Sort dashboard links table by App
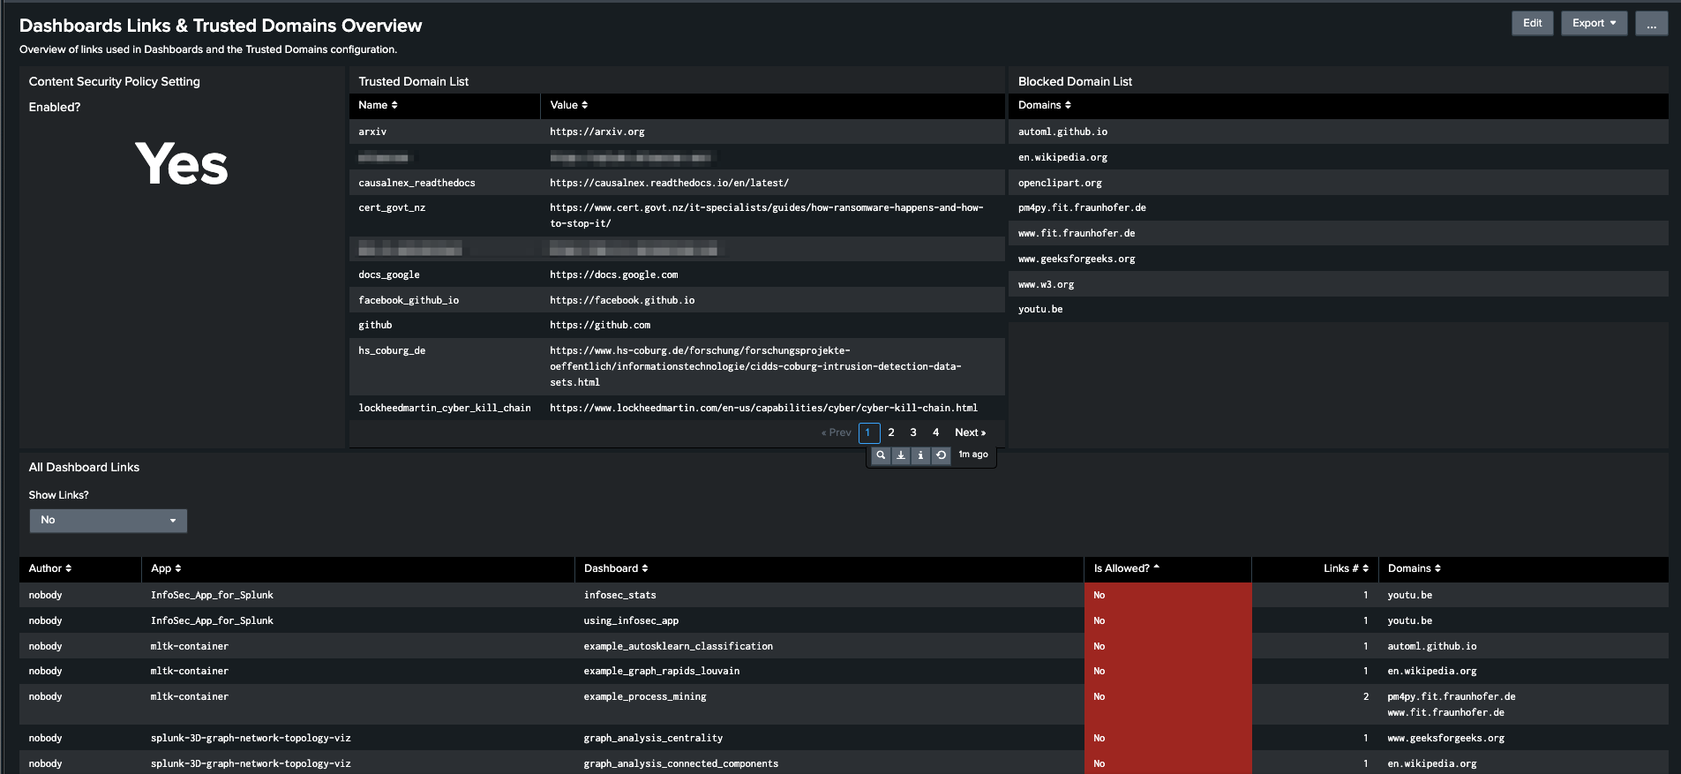The height and width of the screenshot is (774, 1681). 166,568
